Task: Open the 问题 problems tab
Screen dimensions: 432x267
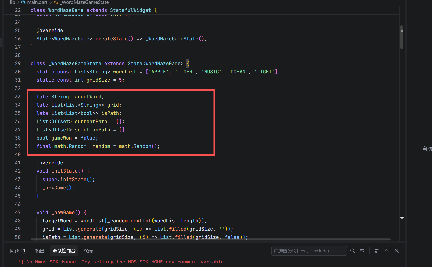Action: (x=14, y=251)
